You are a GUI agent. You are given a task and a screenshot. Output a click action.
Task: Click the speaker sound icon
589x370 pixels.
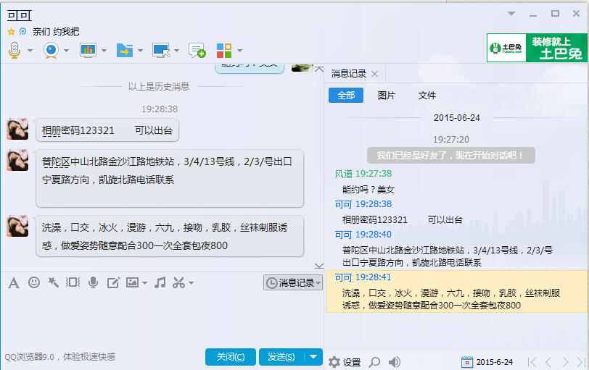pos(394,362)
